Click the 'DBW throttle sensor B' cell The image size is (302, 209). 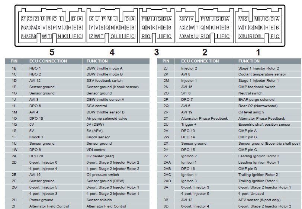click(116, 112)
